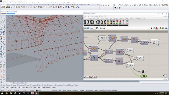Click the Undo arrow icon in Rhino toolbar

click(22, 7)
